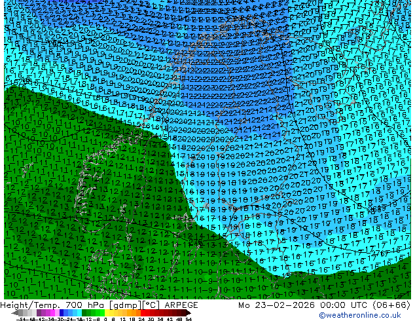Image resolution: width=415 pixels, height=321 pixels.
Task: Click the 'Height/Temp.' title text
Action: (x=31, y=305)
